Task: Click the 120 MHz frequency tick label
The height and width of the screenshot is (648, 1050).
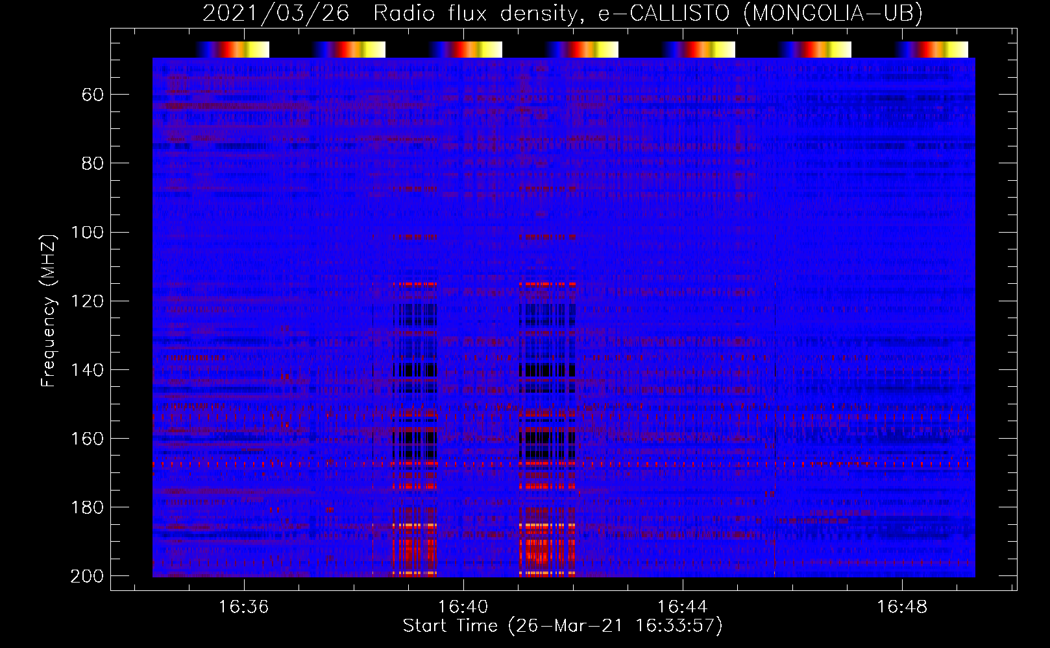Action: (x=87, y=301)
